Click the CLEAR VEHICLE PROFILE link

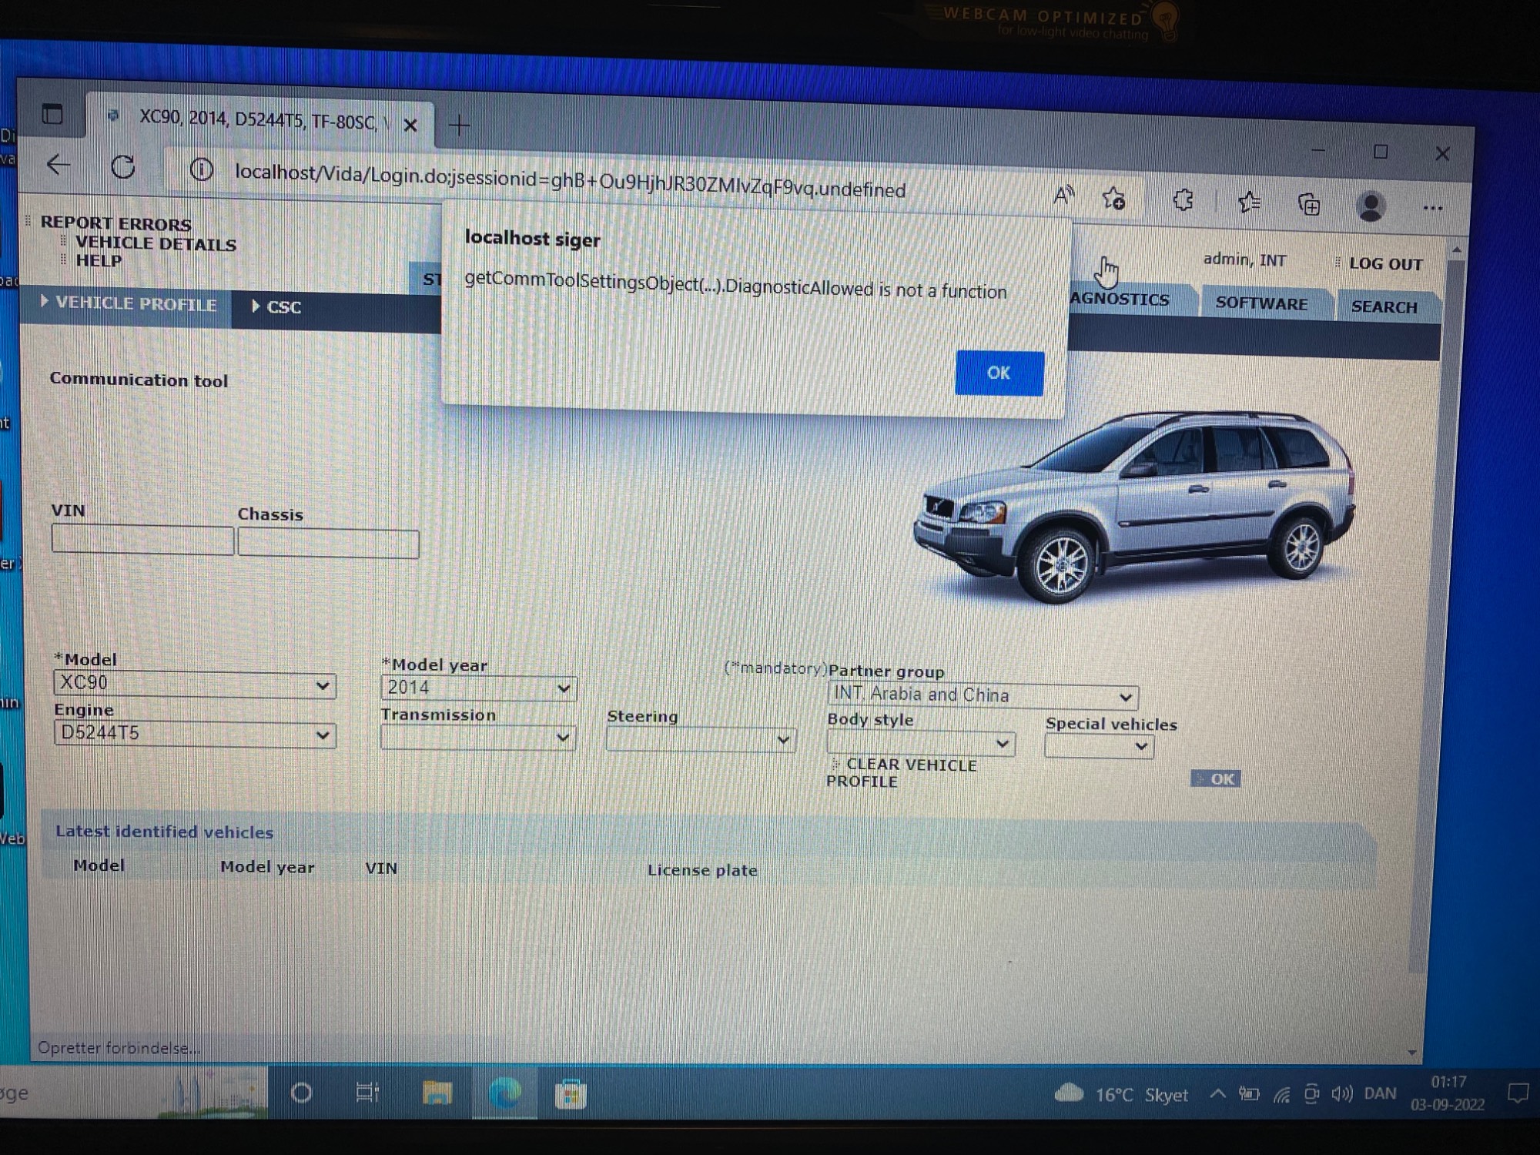(900, 772)
